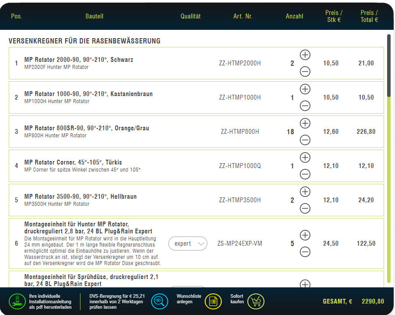395x315 pixels.
Task: Click the 'Sofort kaufen' label
Action: click(237, 299)
